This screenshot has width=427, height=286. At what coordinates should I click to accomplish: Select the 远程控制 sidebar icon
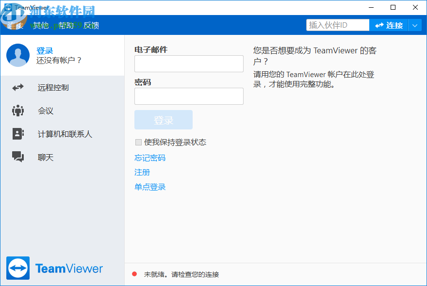(x=17, y=87)
